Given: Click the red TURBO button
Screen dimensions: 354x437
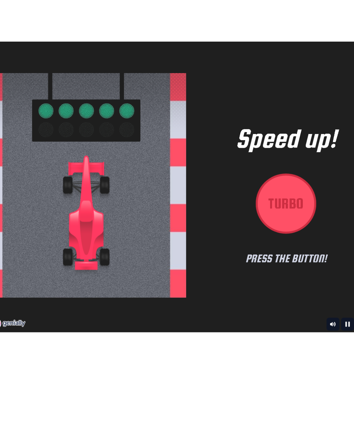Looking at the screenshot, I should click(286, 203).
